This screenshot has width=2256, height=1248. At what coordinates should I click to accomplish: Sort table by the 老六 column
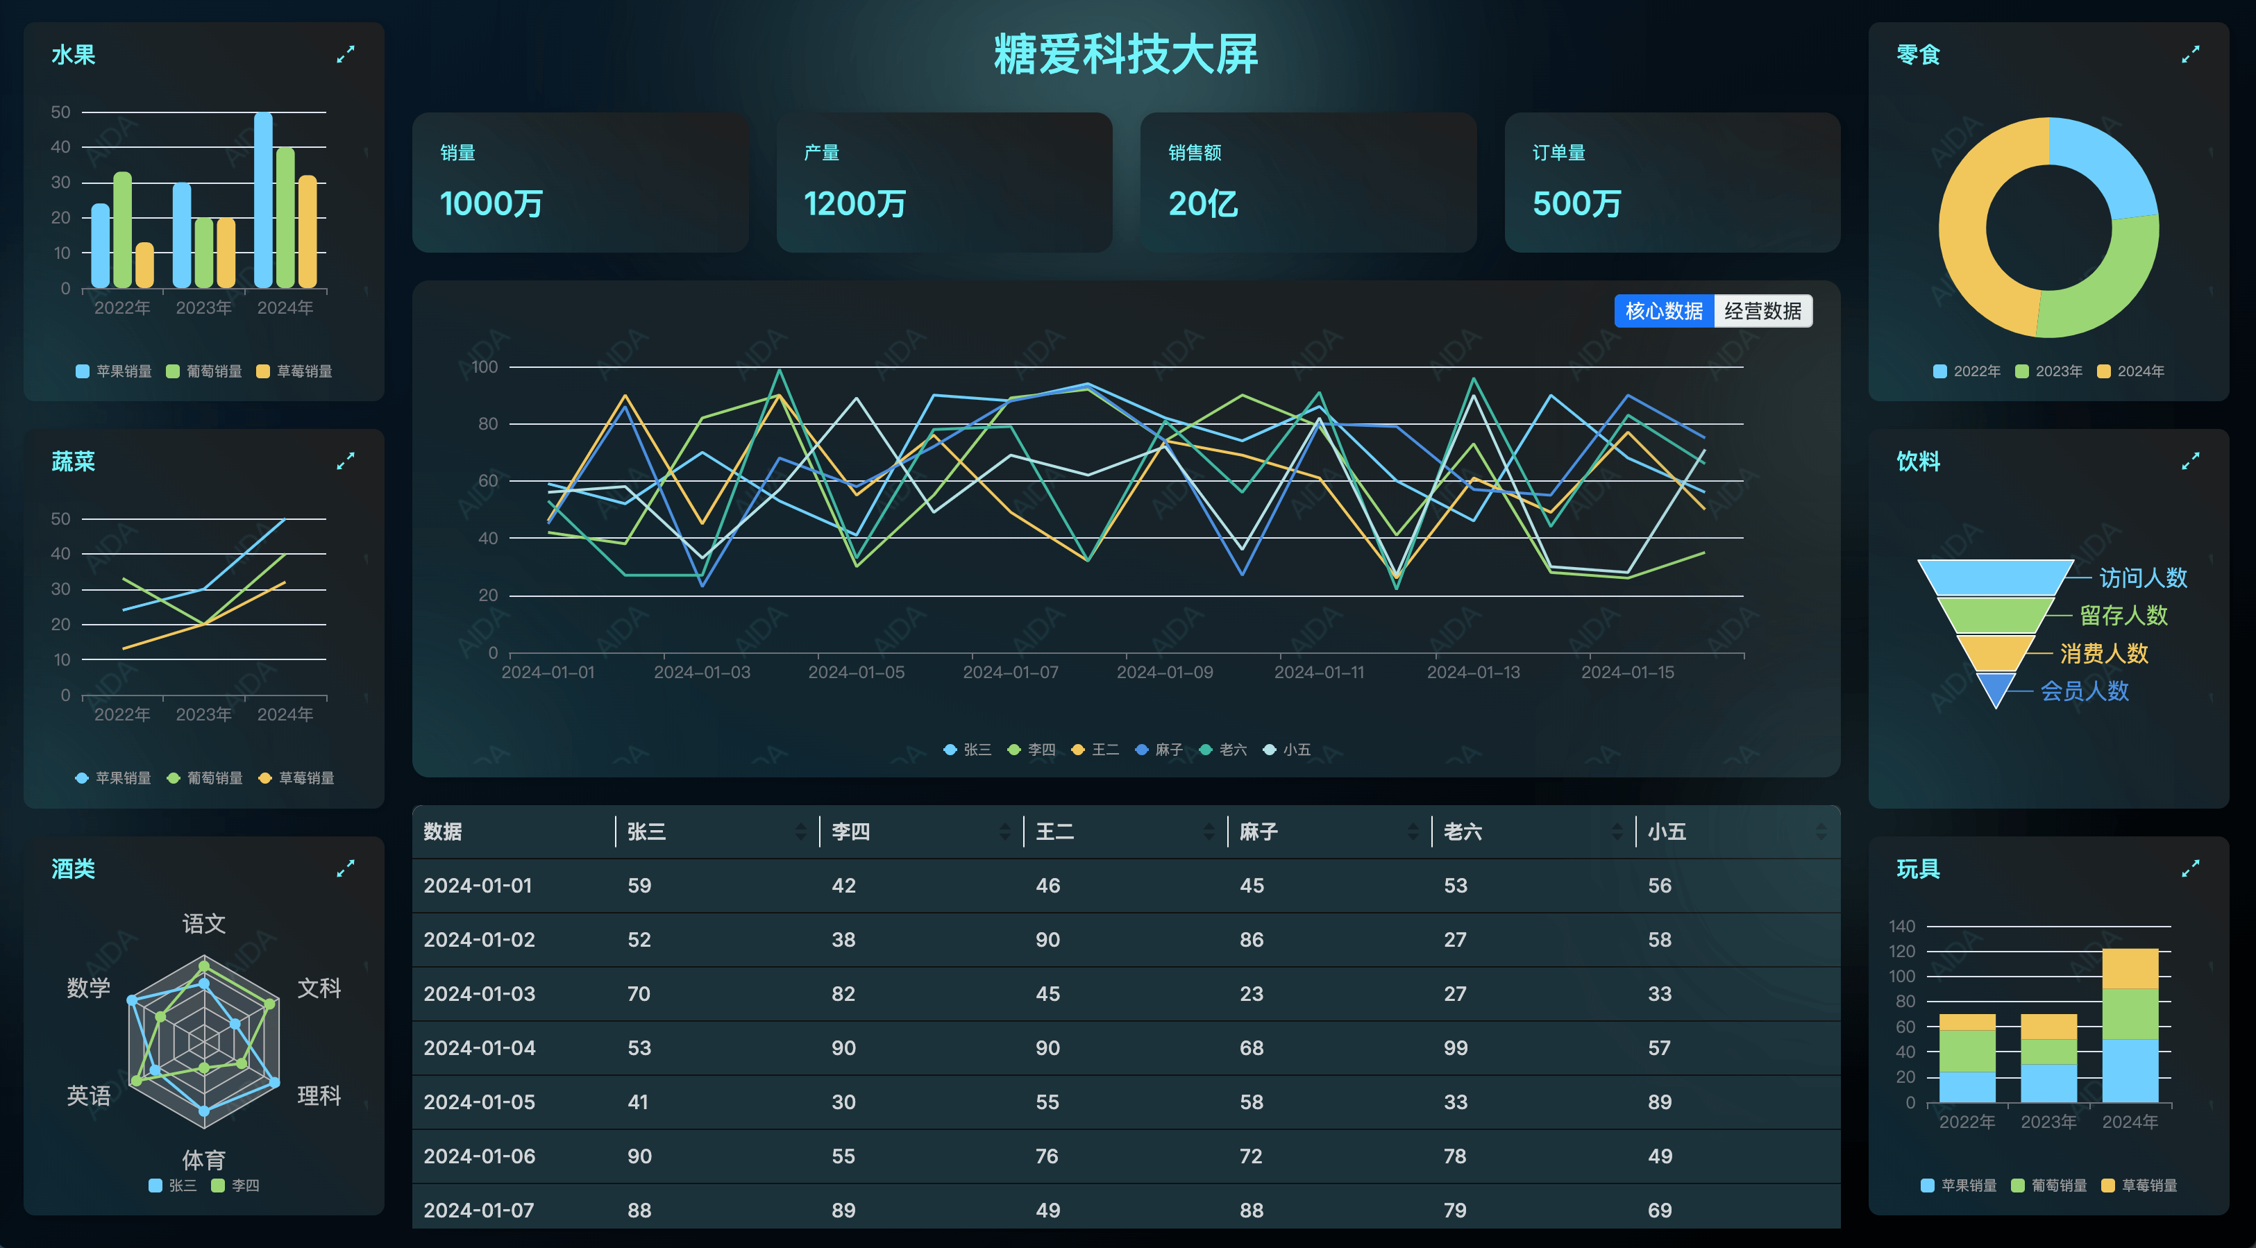click(1617, 832)
